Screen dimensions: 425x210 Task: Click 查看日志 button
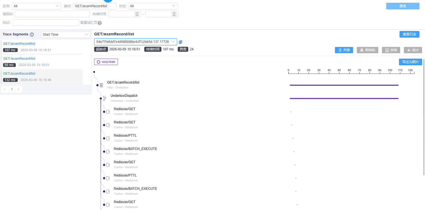click(x=409, y=34)
